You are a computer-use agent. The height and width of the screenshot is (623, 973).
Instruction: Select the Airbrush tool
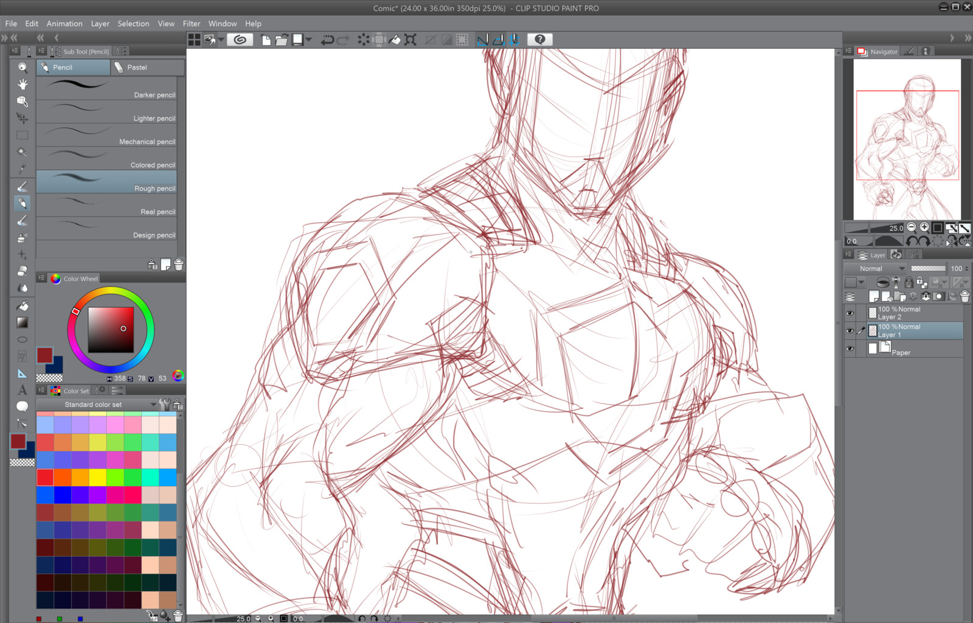(23, 237)
